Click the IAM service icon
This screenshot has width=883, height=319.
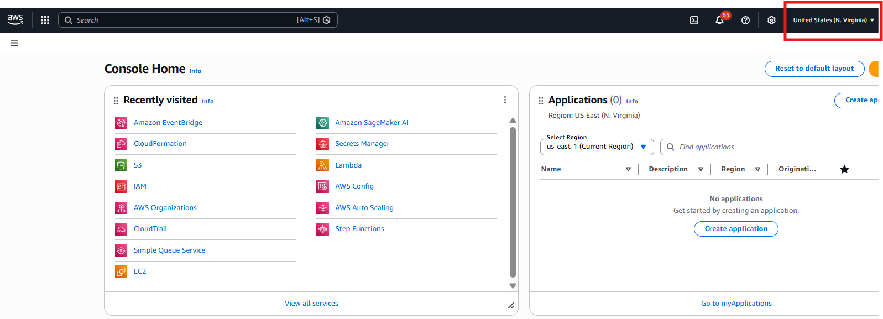121,186
